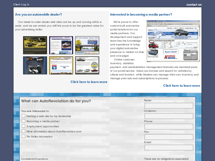Open the 'Interested in becoming a media partner?' heading

pos(141,14)
